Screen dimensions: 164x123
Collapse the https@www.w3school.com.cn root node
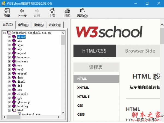pos(4,33)
